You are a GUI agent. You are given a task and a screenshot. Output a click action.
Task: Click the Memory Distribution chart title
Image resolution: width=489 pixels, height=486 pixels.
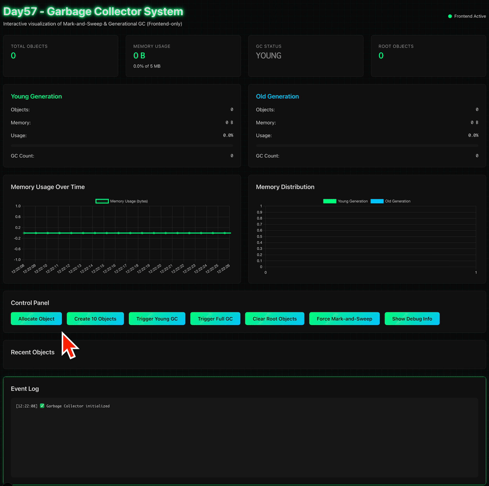pyautogui.click(x=285, y=187)
